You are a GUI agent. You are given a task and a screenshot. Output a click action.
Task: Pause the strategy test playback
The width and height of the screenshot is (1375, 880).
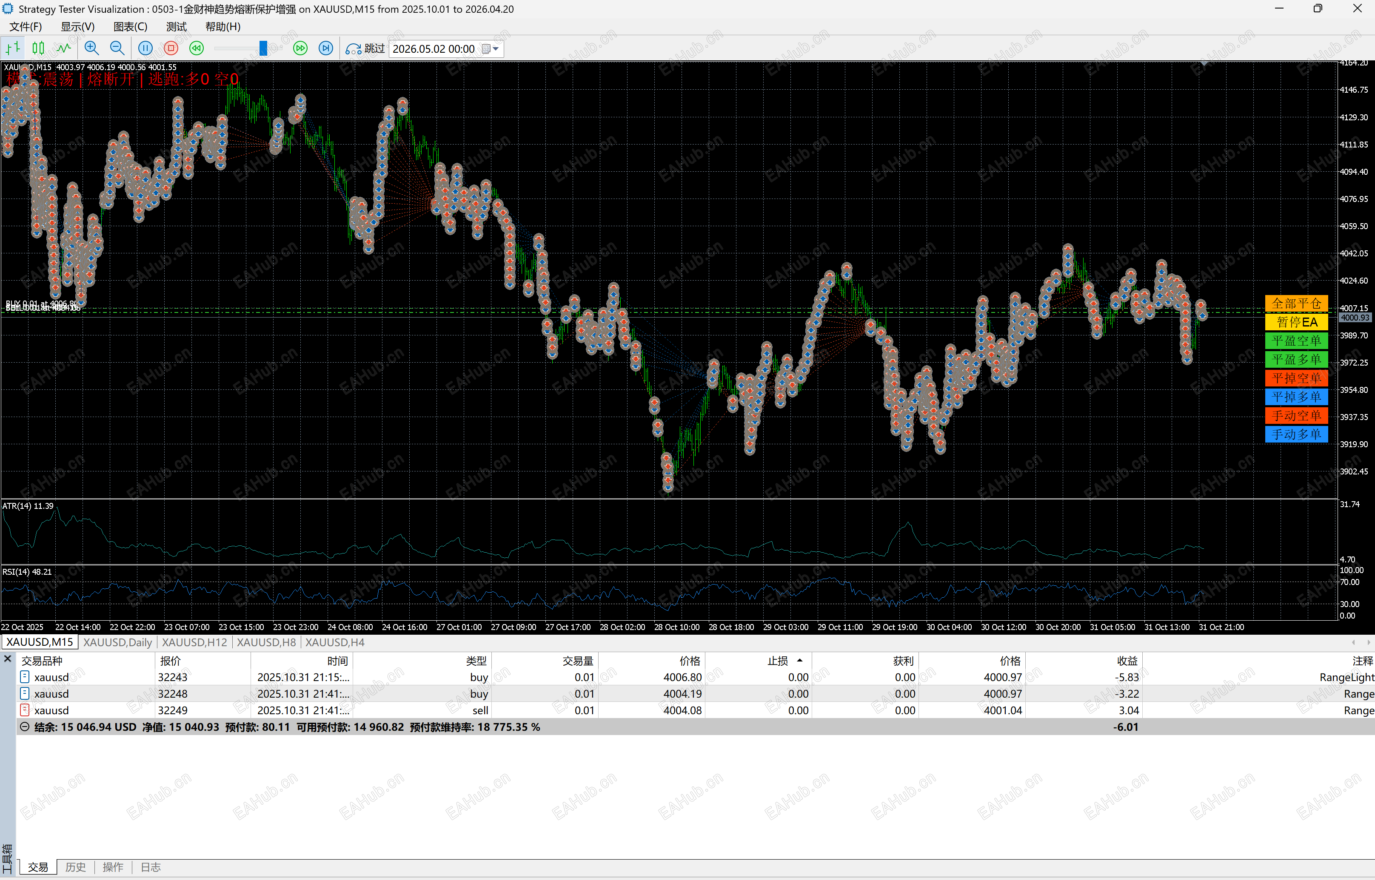pos(145,48)
